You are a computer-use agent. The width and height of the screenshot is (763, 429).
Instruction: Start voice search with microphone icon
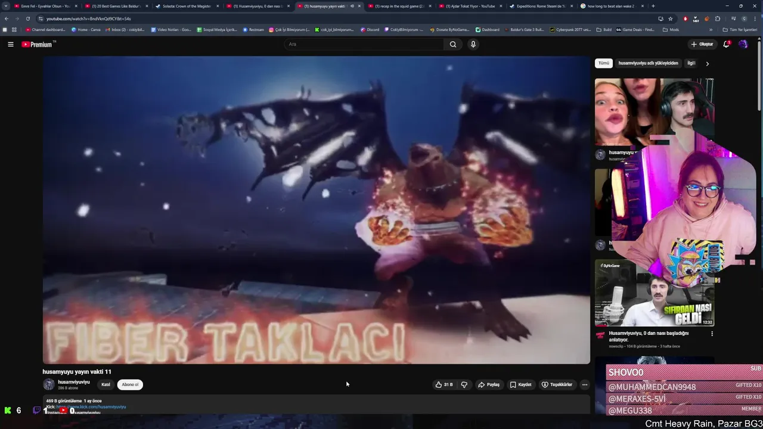(x=473, y=44)
